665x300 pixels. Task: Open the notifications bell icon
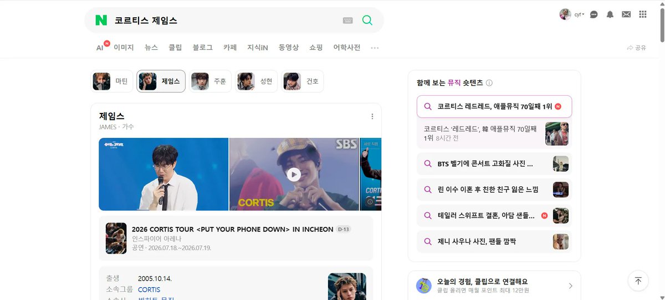coord(610,14)
